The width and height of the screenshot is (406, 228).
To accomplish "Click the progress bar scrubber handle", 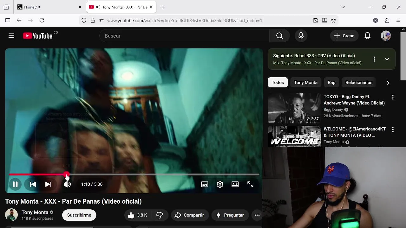I will tap(66, 174).
